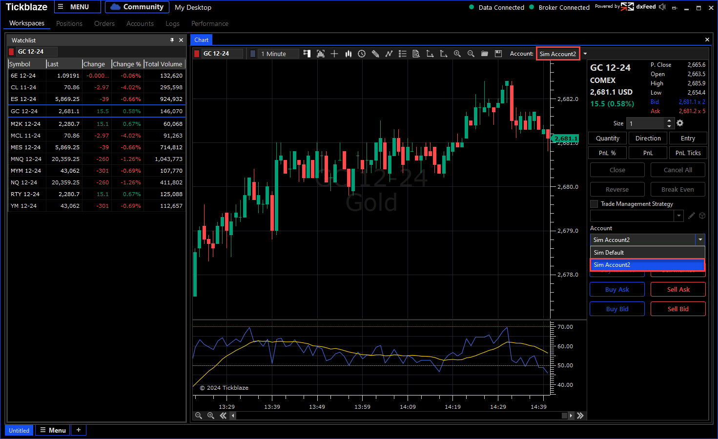Choose Sim Default from account list
The width and height of the screenshot is (718, 439).
point(648,253)
